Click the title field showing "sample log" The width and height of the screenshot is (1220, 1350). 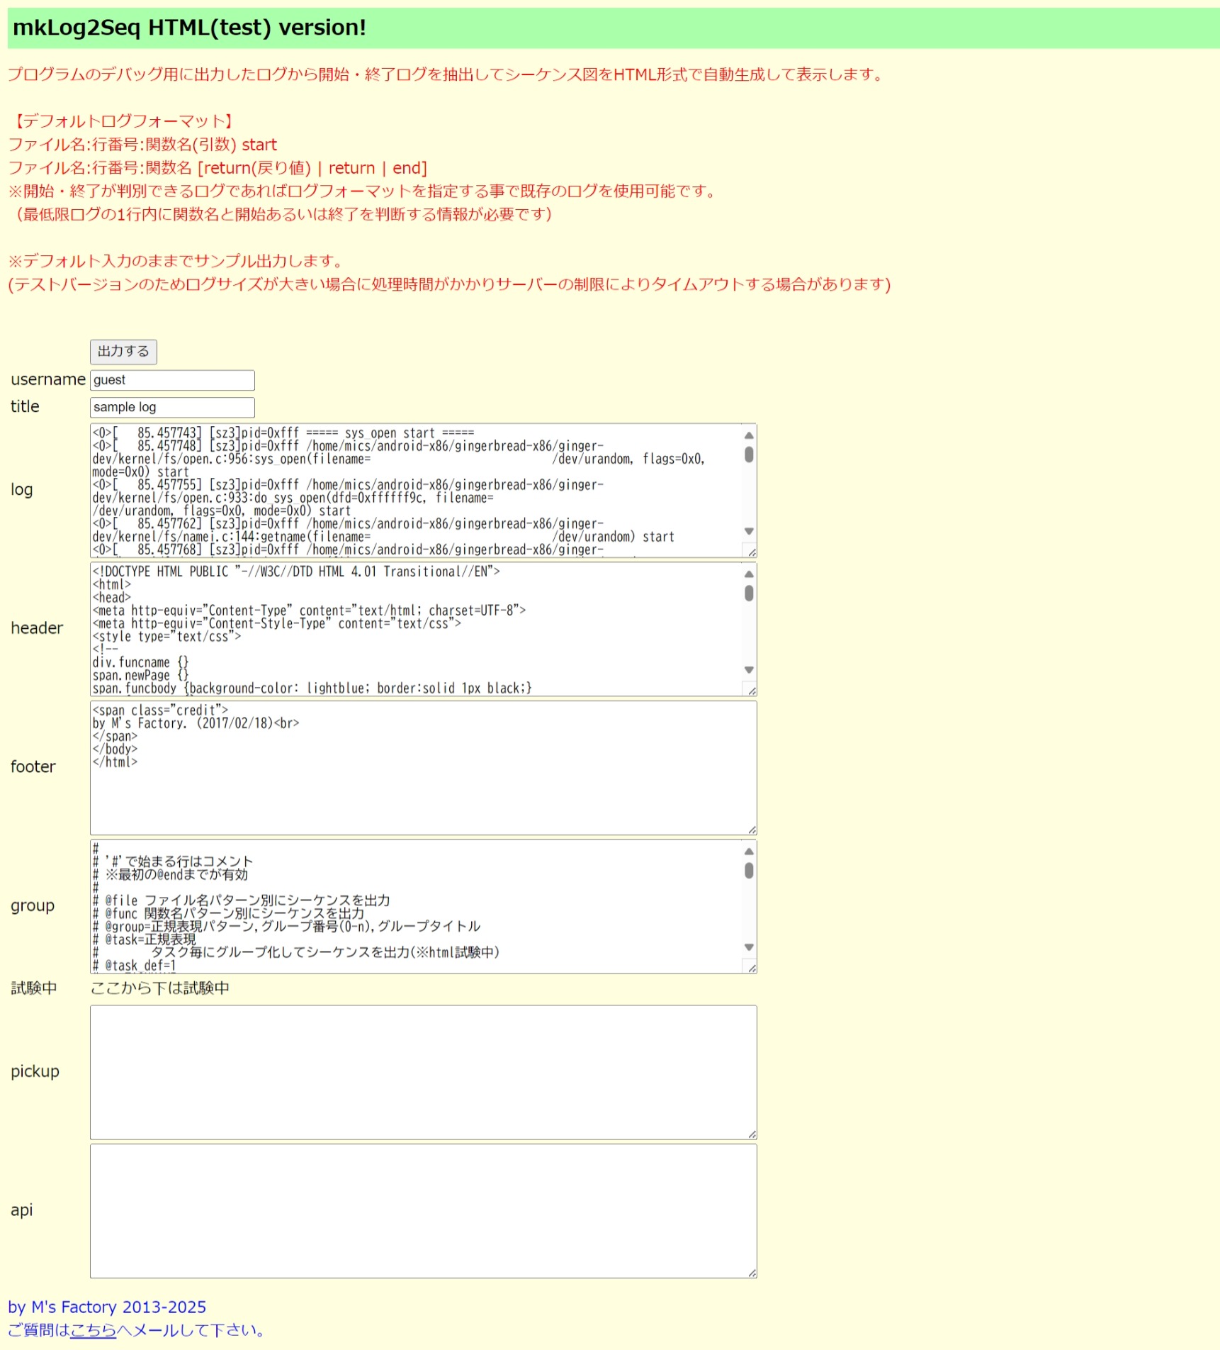click(x=170, y=406)
